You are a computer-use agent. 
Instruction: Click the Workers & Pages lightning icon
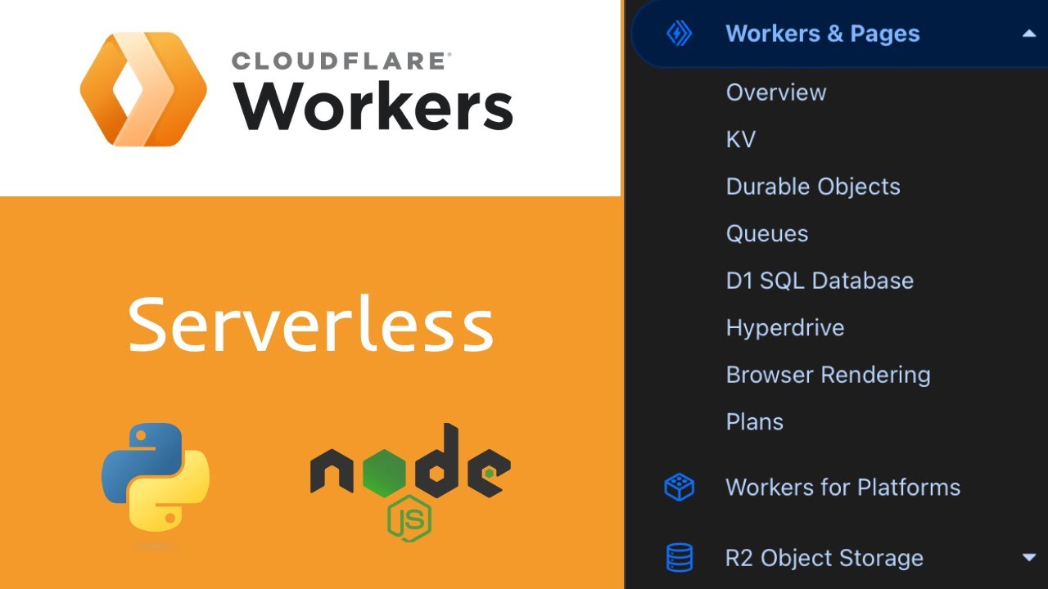point(679,34)
